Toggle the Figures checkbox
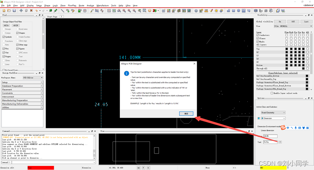 (17, 49)
